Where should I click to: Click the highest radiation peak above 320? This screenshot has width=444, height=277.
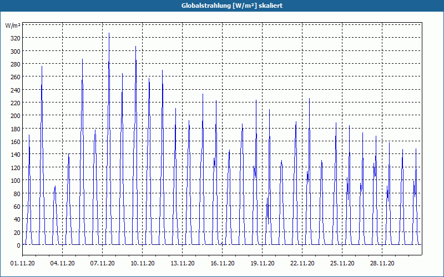click(109, 33)
